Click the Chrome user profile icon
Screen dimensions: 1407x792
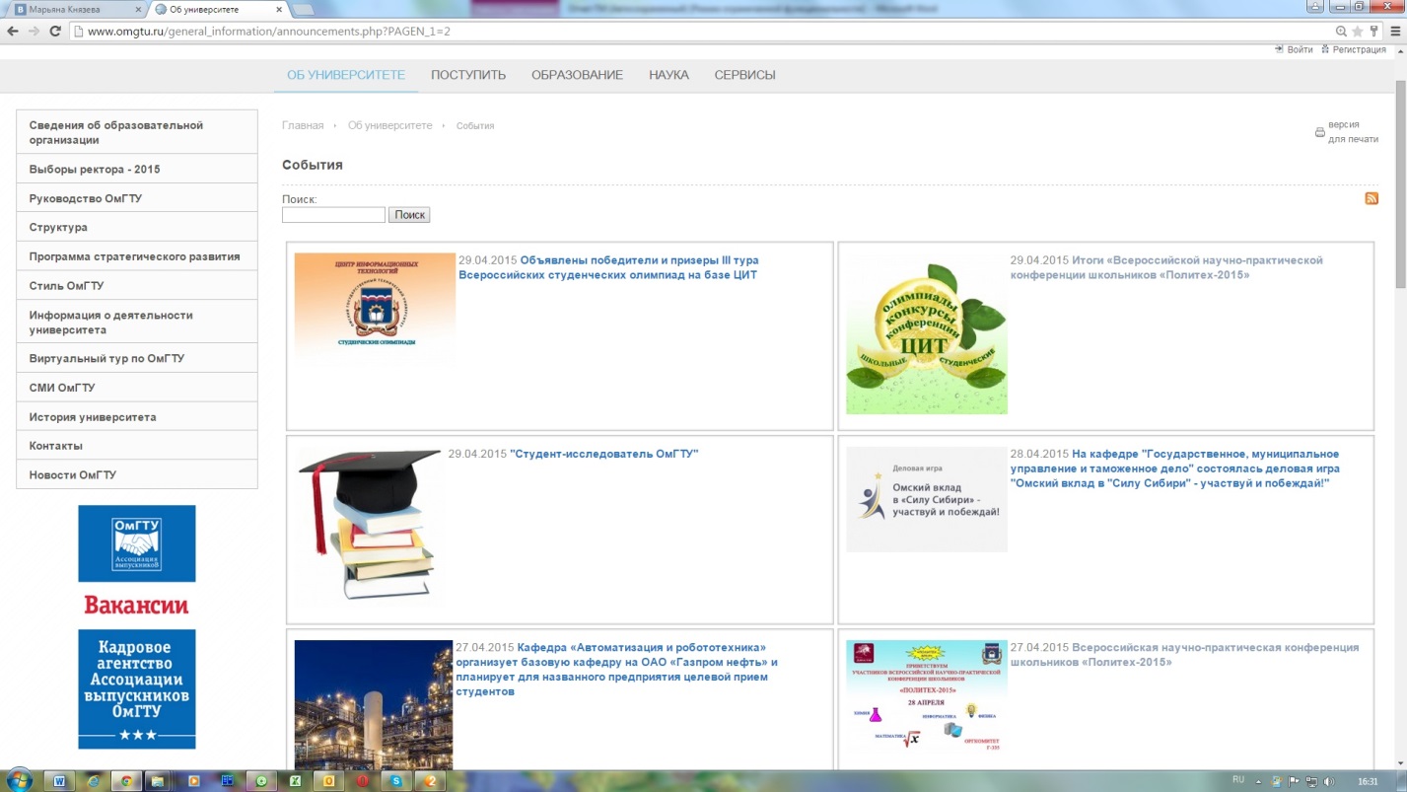[1313, 7]
